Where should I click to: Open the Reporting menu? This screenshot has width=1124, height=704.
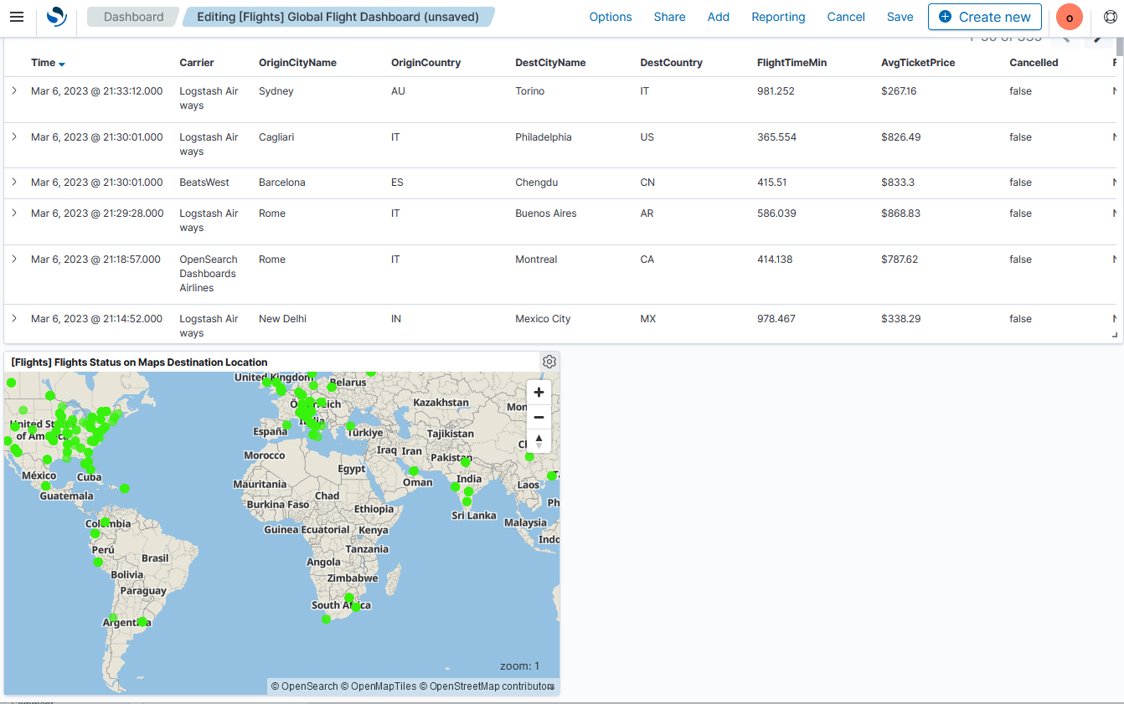click(778, 17)
